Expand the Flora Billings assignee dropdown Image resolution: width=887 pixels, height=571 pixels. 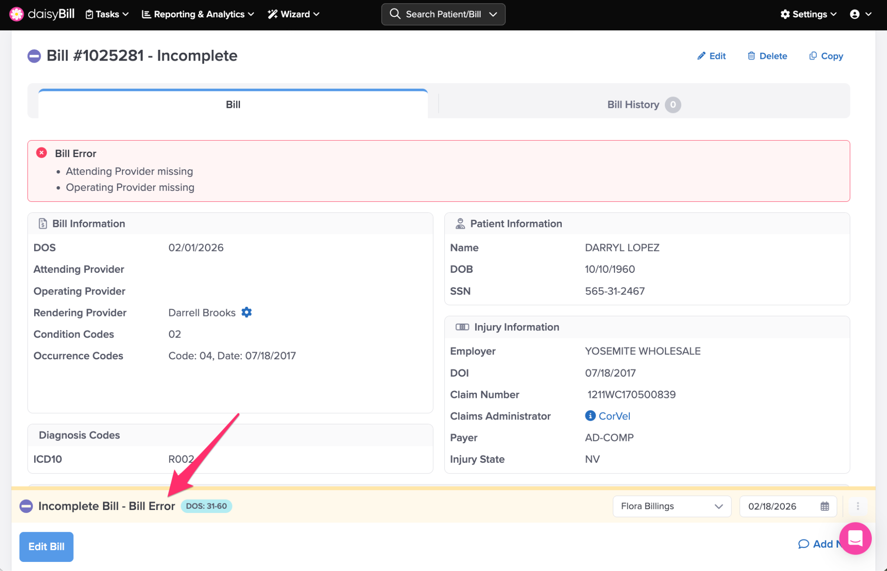671,506
